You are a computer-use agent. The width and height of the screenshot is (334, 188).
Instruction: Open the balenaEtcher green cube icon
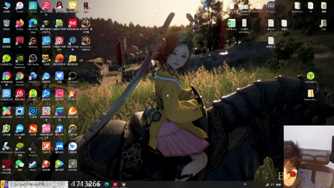(311, 77)
